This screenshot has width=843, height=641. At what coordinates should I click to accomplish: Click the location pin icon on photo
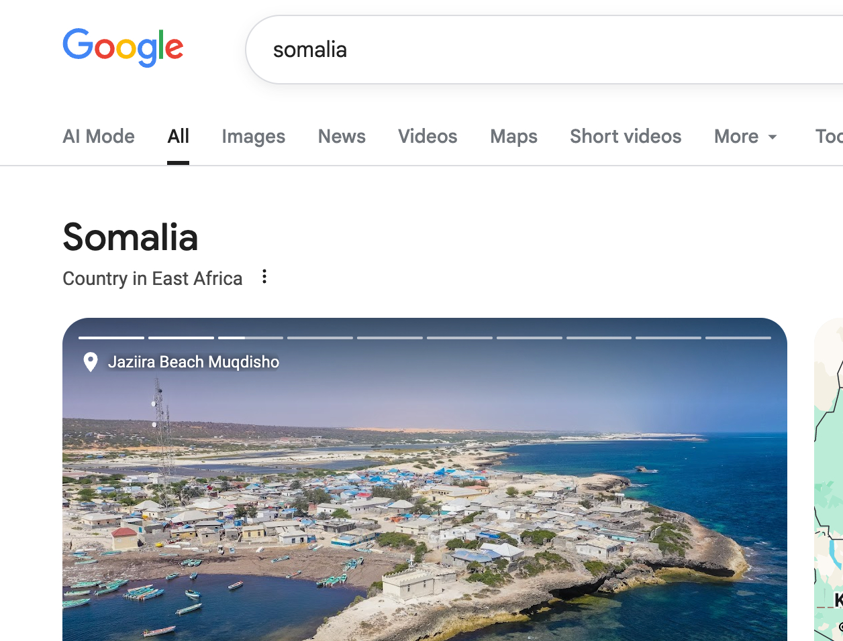point(90,362)
